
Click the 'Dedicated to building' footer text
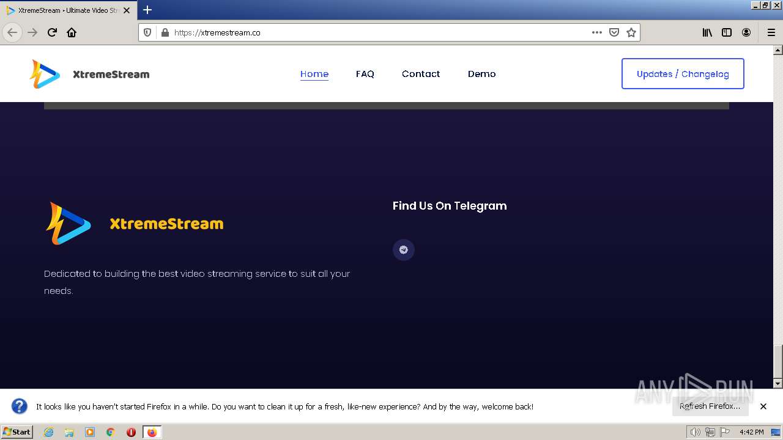[x=197, y=282]
